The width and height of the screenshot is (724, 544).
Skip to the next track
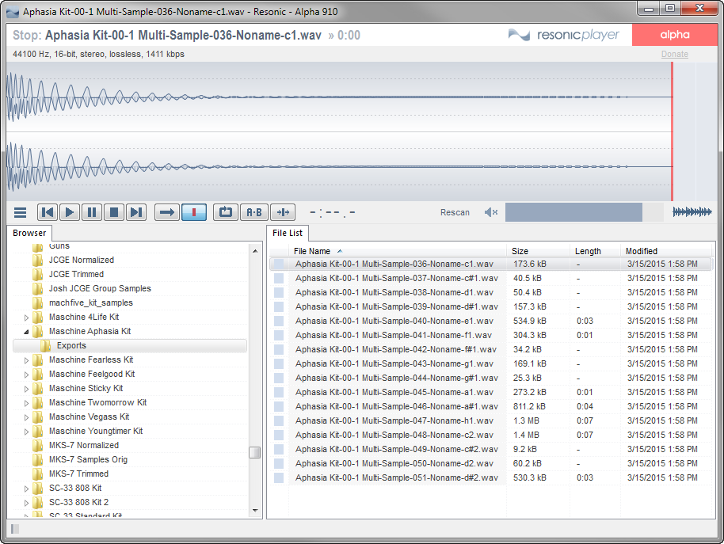136,212
